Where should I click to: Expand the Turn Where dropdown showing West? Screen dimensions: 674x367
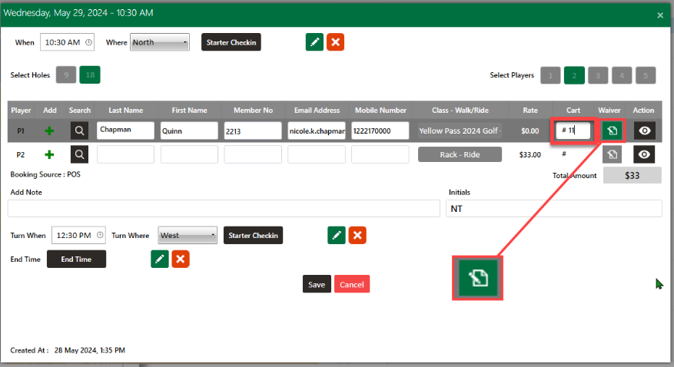188,235
